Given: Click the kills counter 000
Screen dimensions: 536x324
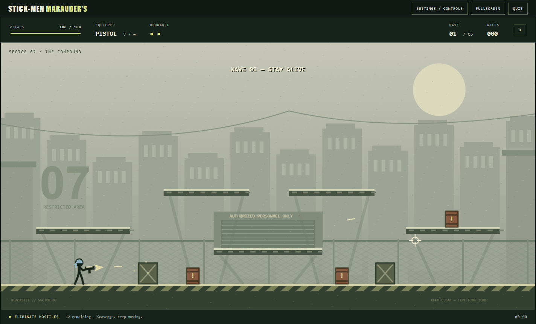Looking at the screenshot, I should tap(492, 34).
